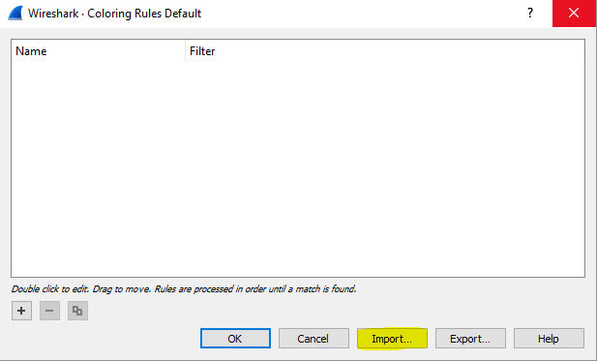This screenshot has height=361, width=597.
Task: Sort rules by the Name column header
Action: click(x=99, y=51)
